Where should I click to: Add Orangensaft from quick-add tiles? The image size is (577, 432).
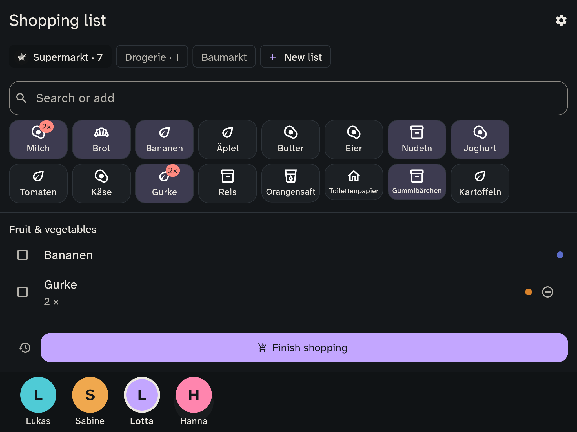click(291, 183)
